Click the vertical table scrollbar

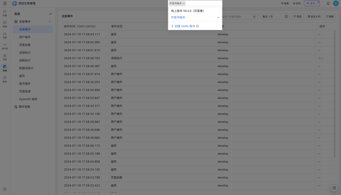[335, 94]
